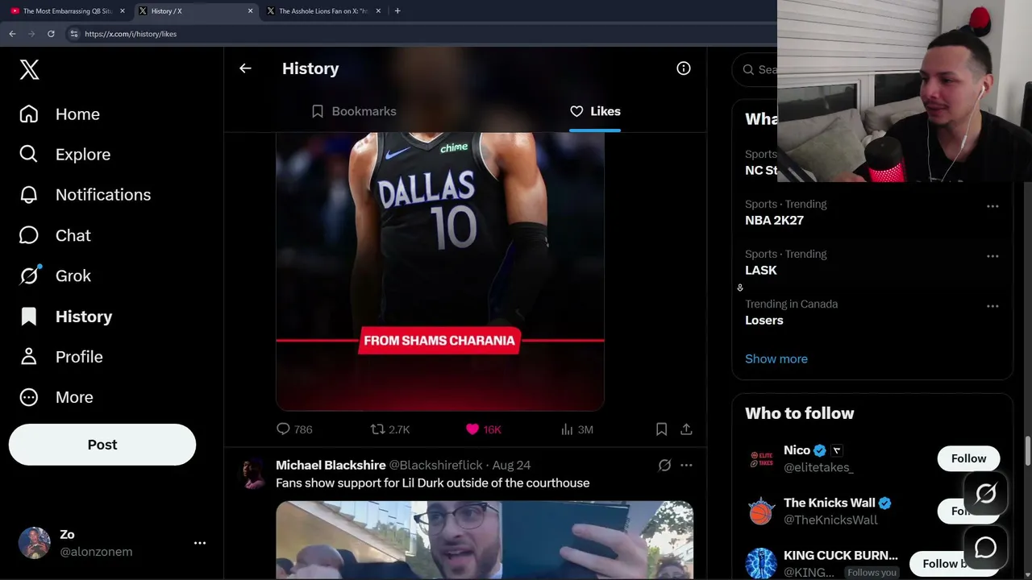The height and width of the screenshot is (580, 1032).
Task: Open the History info icon
Action: [x=684, y=68]
